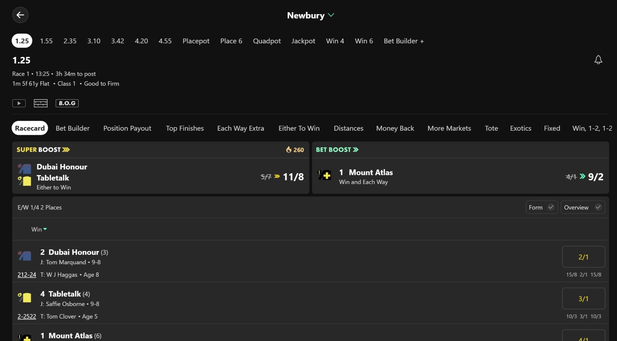Toggle the Overview checkbox
The height and width of the screenshot is (341, 617).
[583, 207]
